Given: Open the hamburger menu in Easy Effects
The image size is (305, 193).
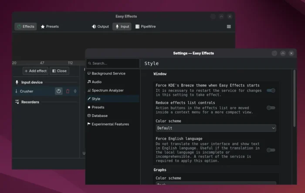Looking at the screenshot, I should [229, 27].
